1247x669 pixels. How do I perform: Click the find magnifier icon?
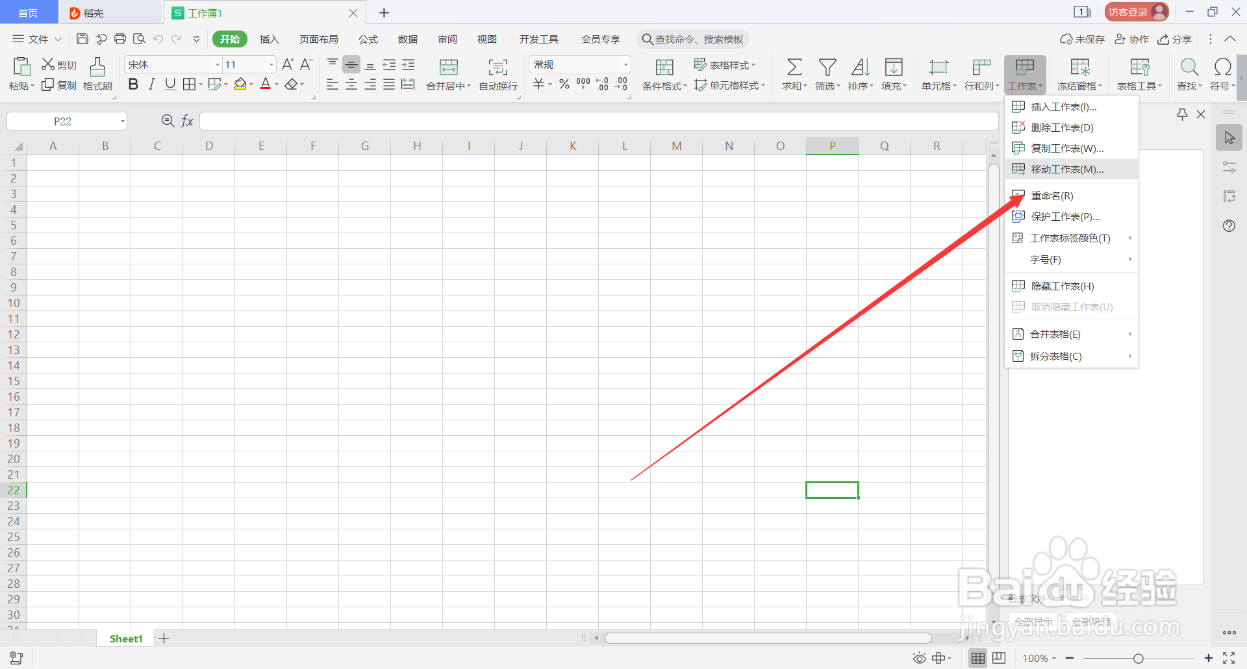click(x=1189, y=67)
